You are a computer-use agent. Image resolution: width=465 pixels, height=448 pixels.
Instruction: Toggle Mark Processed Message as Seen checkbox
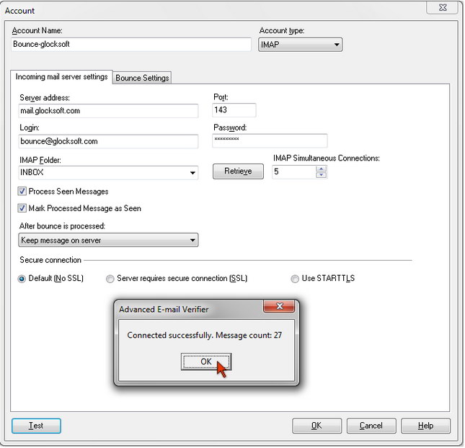(x=22, y=208)
